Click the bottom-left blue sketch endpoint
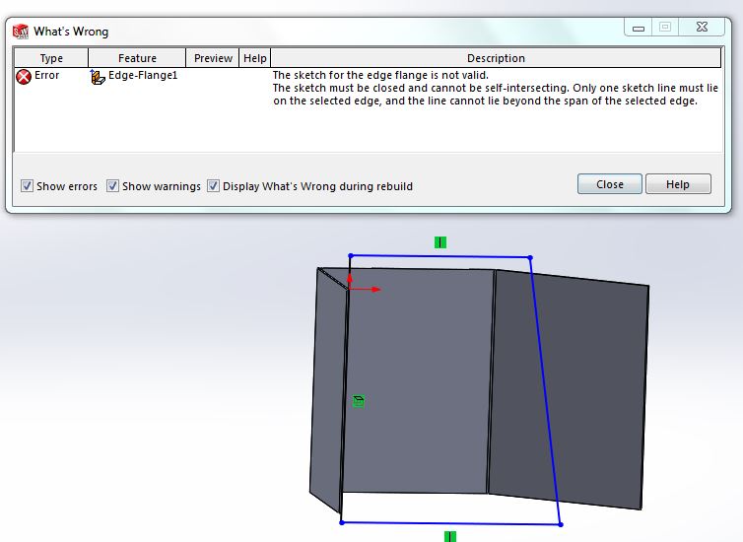Image resolution: width=743 pixels, height=542 pixels. coord(342,522)
